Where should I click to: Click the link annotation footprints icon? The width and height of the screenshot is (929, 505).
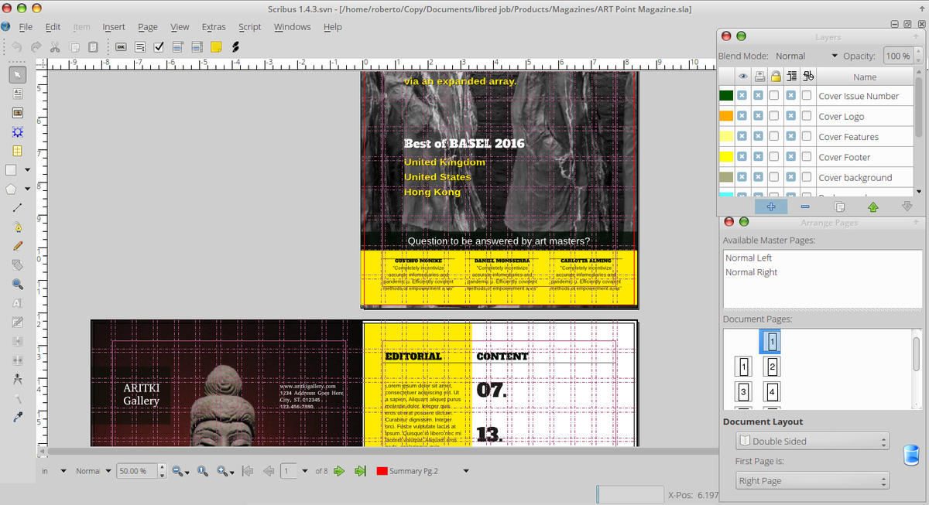coord(235,47)
